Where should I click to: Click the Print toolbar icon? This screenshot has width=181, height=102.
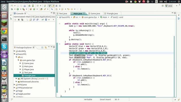25,6
